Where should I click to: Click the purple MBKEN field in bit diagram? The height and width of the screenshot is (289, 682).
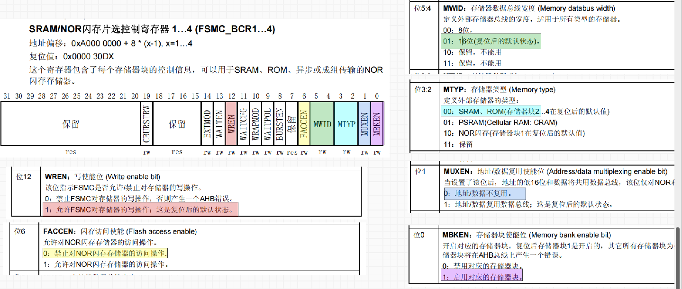pos(376,124)
